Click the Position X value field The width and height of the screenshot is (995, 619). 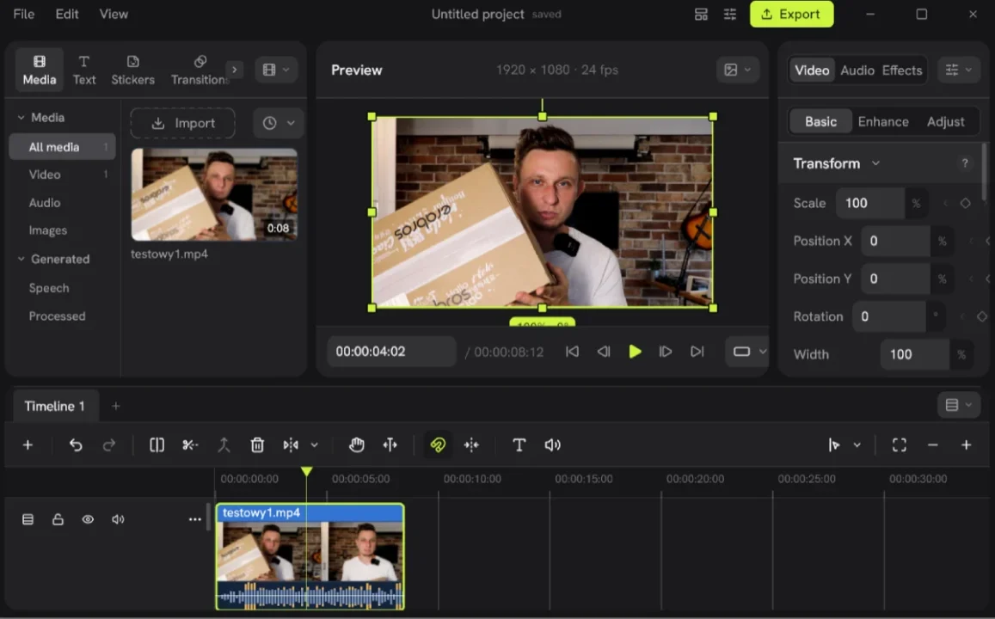895,241
